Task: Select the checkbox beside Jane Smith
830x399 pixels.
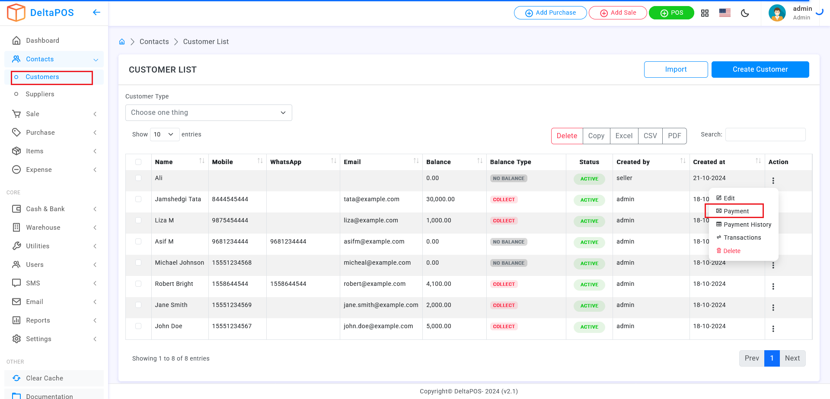Action: click(x=138, y=305)
